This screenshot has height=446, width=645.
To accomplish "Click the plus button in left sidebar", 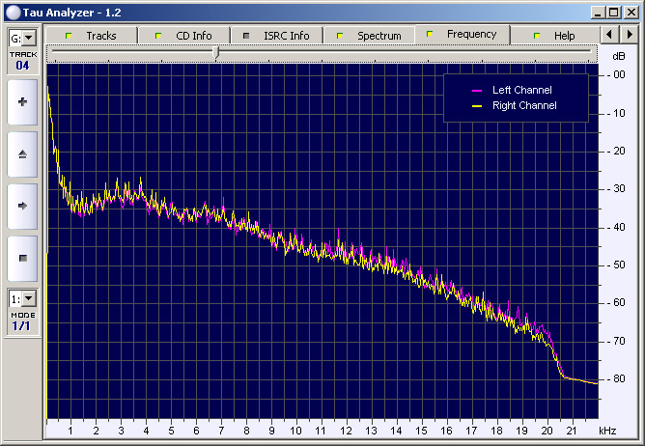I will point(22,101).
